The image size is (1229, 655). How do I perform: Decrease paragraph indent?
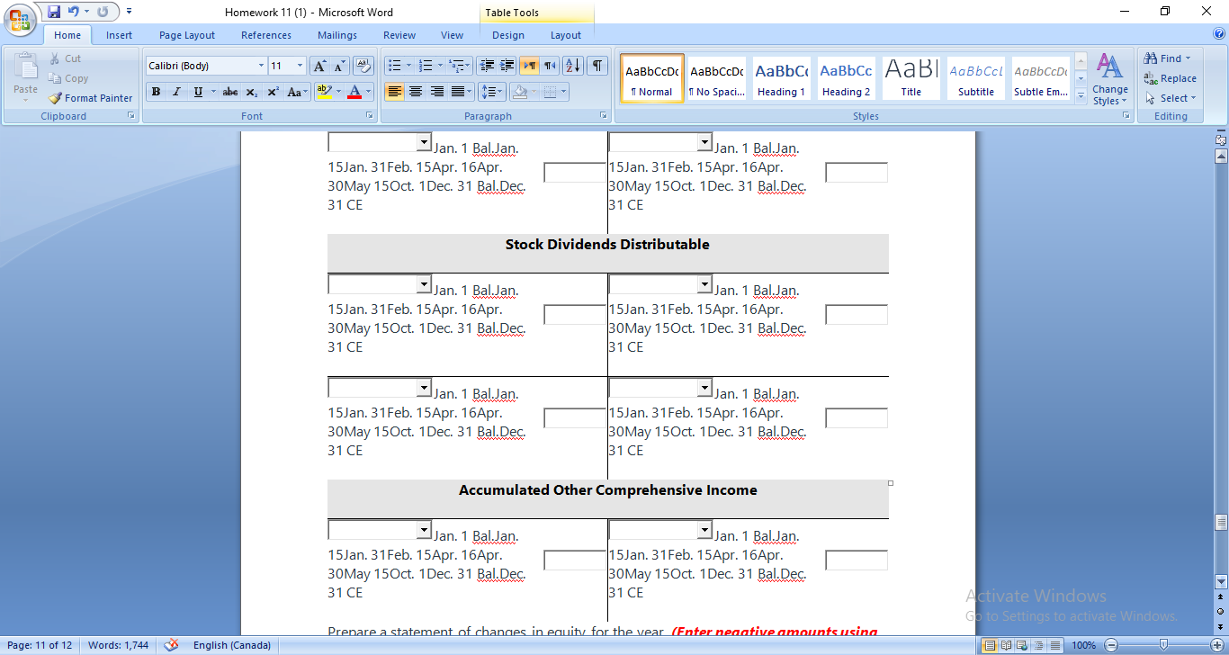point(487,66)
